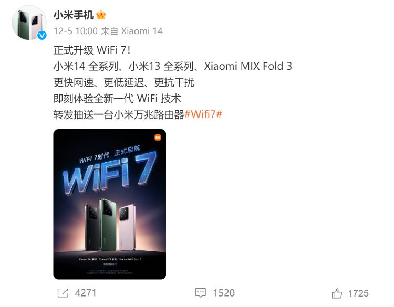394x307 pixels.
Task: Open the 小米手机 profile avatar
Action: point(29,23)
